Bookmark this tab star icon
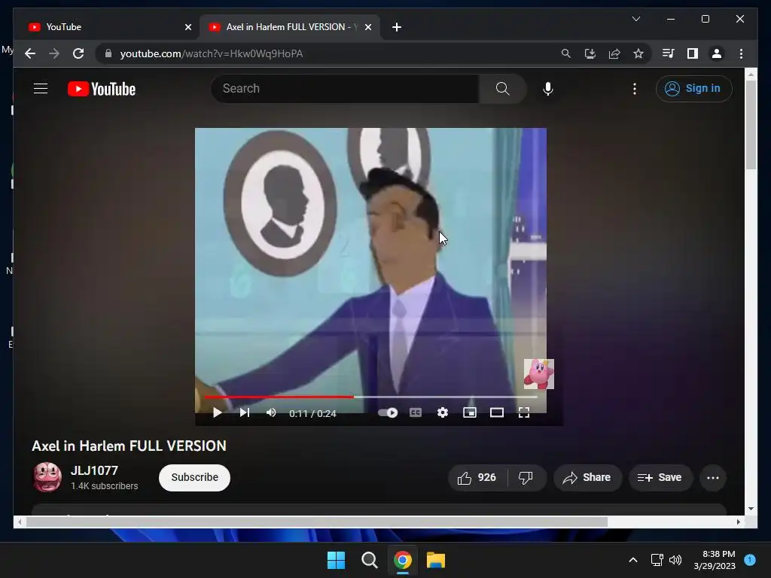Screen dimensions: 771x578 click(x=638, y=53)
